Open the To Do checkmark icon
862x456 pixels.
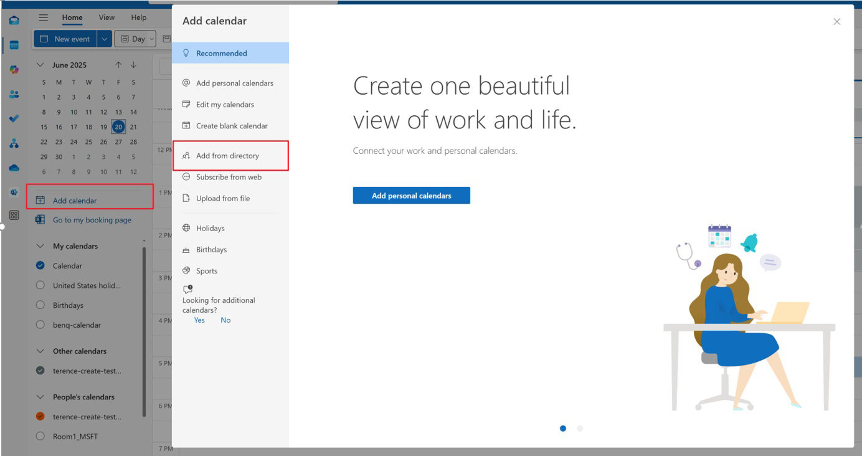point(14,118)
